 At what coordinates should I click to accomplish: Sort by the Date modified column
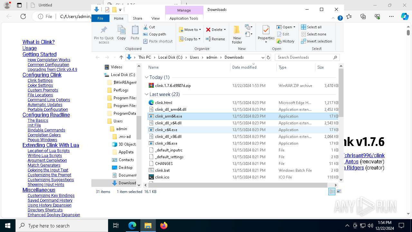253,67
